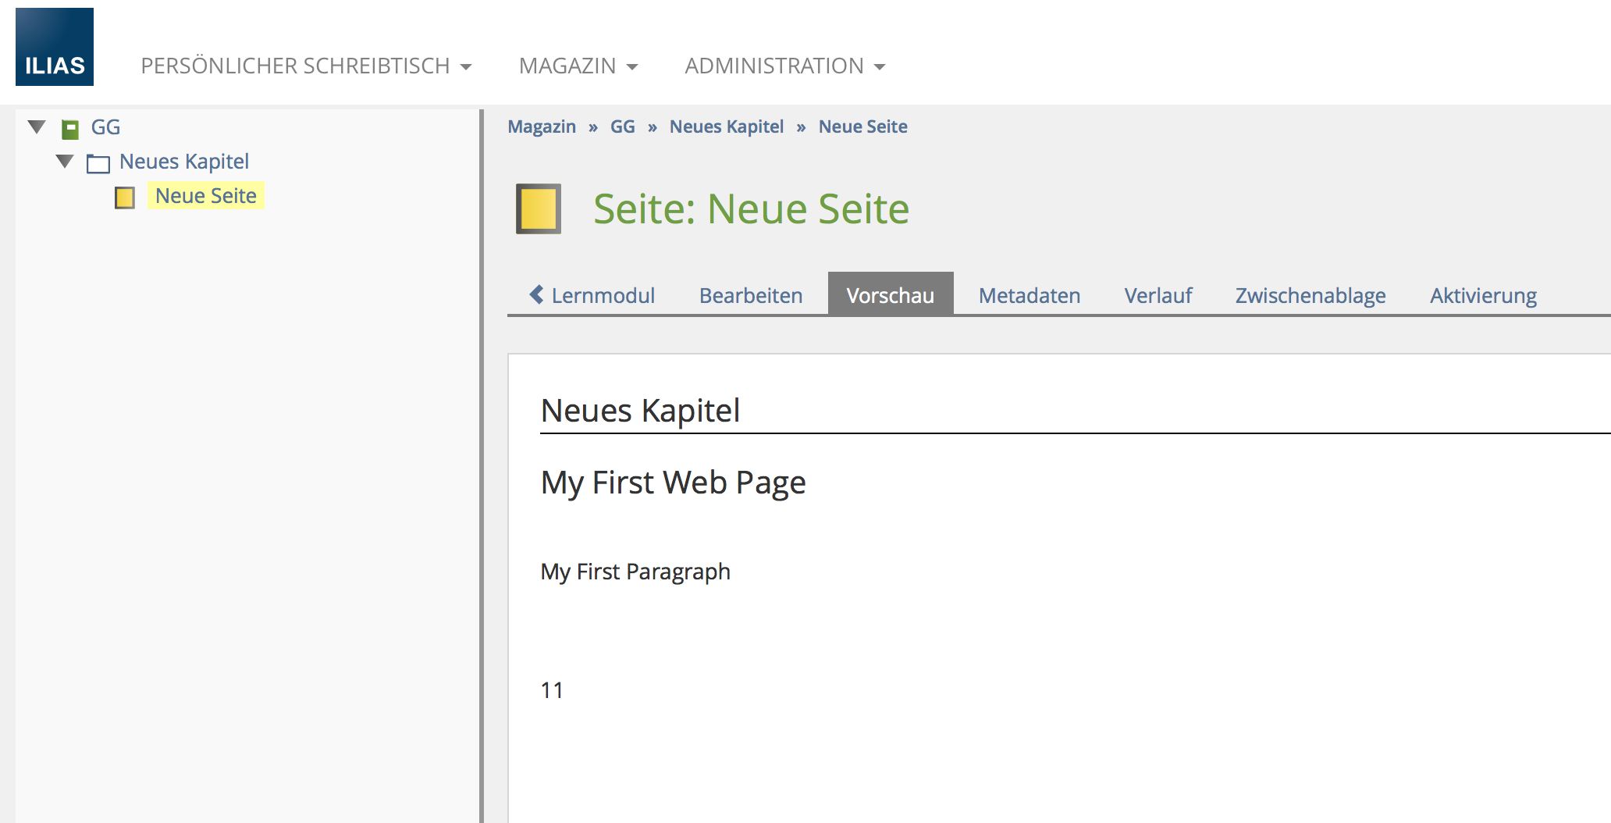Click the large yellow page icon beside title

539,209
